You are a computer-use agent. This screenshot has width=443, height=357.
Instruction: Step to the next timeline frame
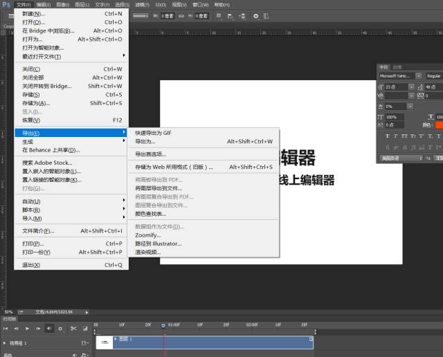[37, 328]
